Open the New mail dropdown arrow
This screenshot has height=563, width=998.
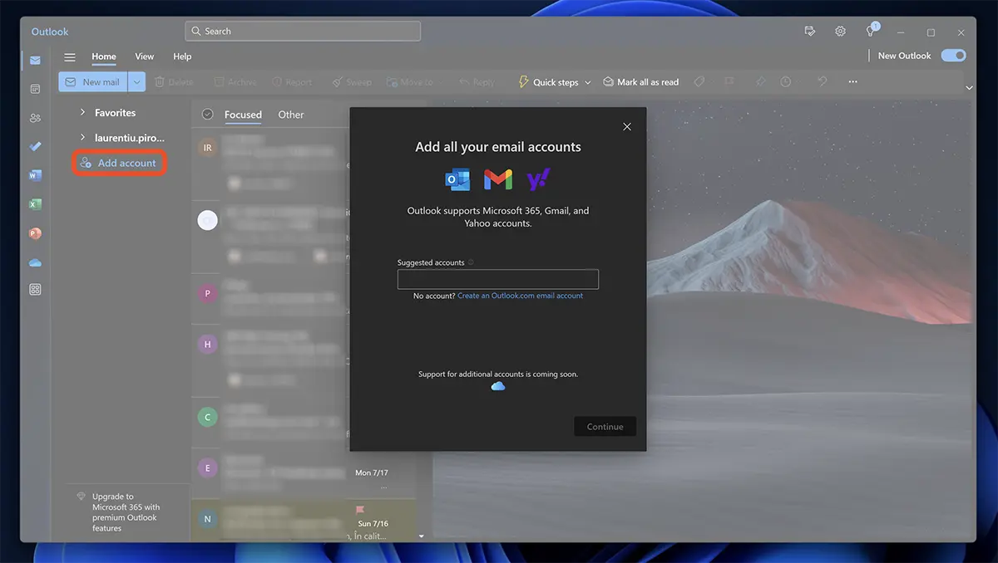[136, 82]
